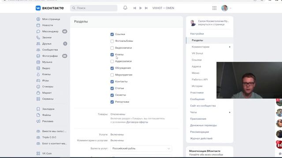Click previous track button in player
The height and width of the screenshot is (158, 282).
point(134,8)
